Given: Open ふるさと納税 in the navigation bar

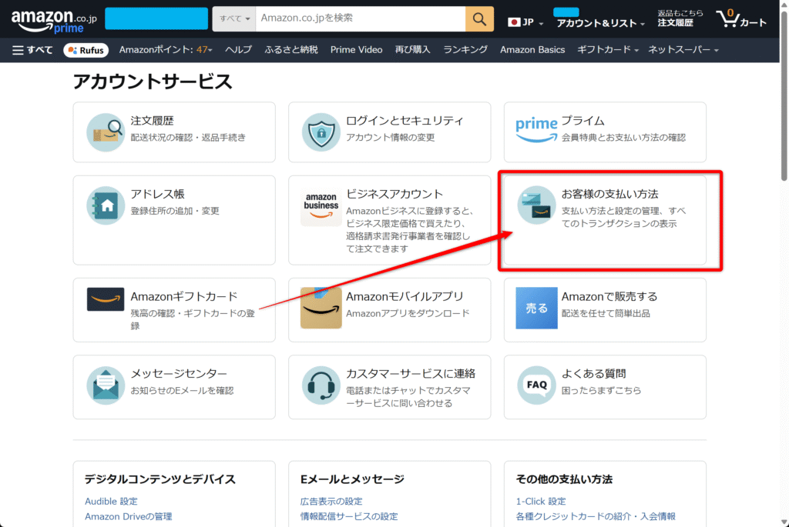Looking at the screenshot, I should (290, 50).
